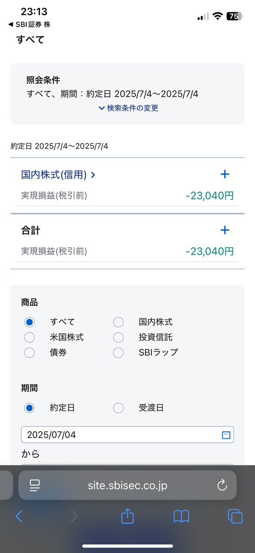Select the すべて product radio button

(x=29, y=322)
